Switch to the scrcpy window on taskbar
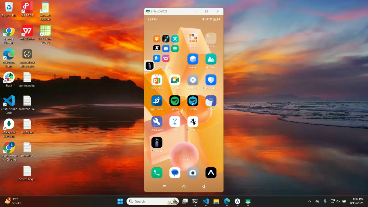The image size is (368, 207). point(248,201)
